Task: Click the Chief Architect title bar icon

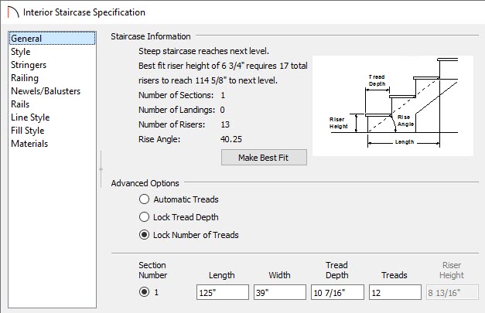Action: pos(13,12)
